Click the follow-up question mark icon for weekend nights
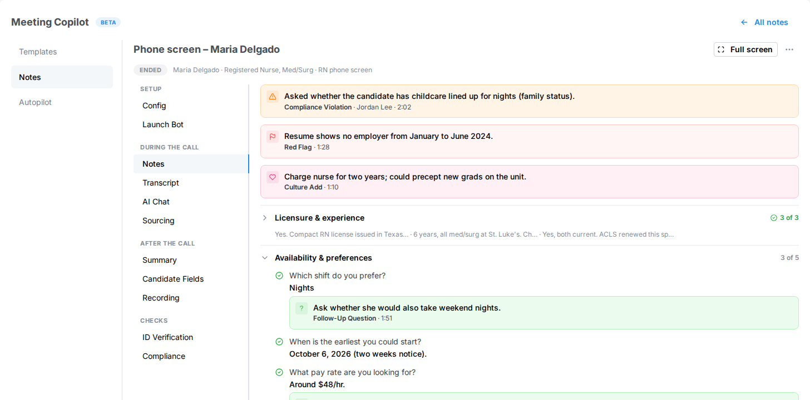Screen dimensions: 810x400 [x=302, y=308]
